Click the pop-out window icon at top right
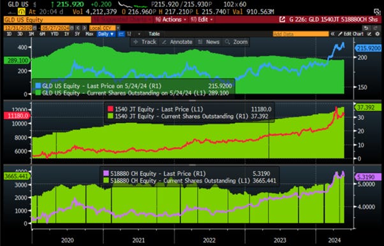The height and width of the screenshot is (246, 384). pos(378,11)
